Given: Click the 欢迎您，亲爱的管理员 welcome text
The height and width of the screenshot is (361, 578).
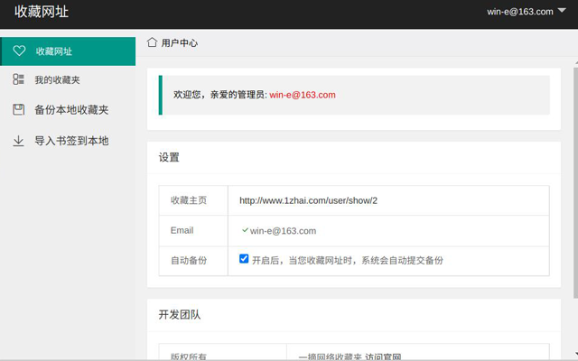Looking at the screenshot, I should (x=219, y=95).
